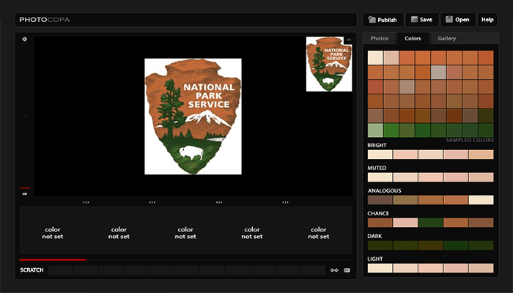Save the current palette
513x293 pixels.
(x=421, y=20)
